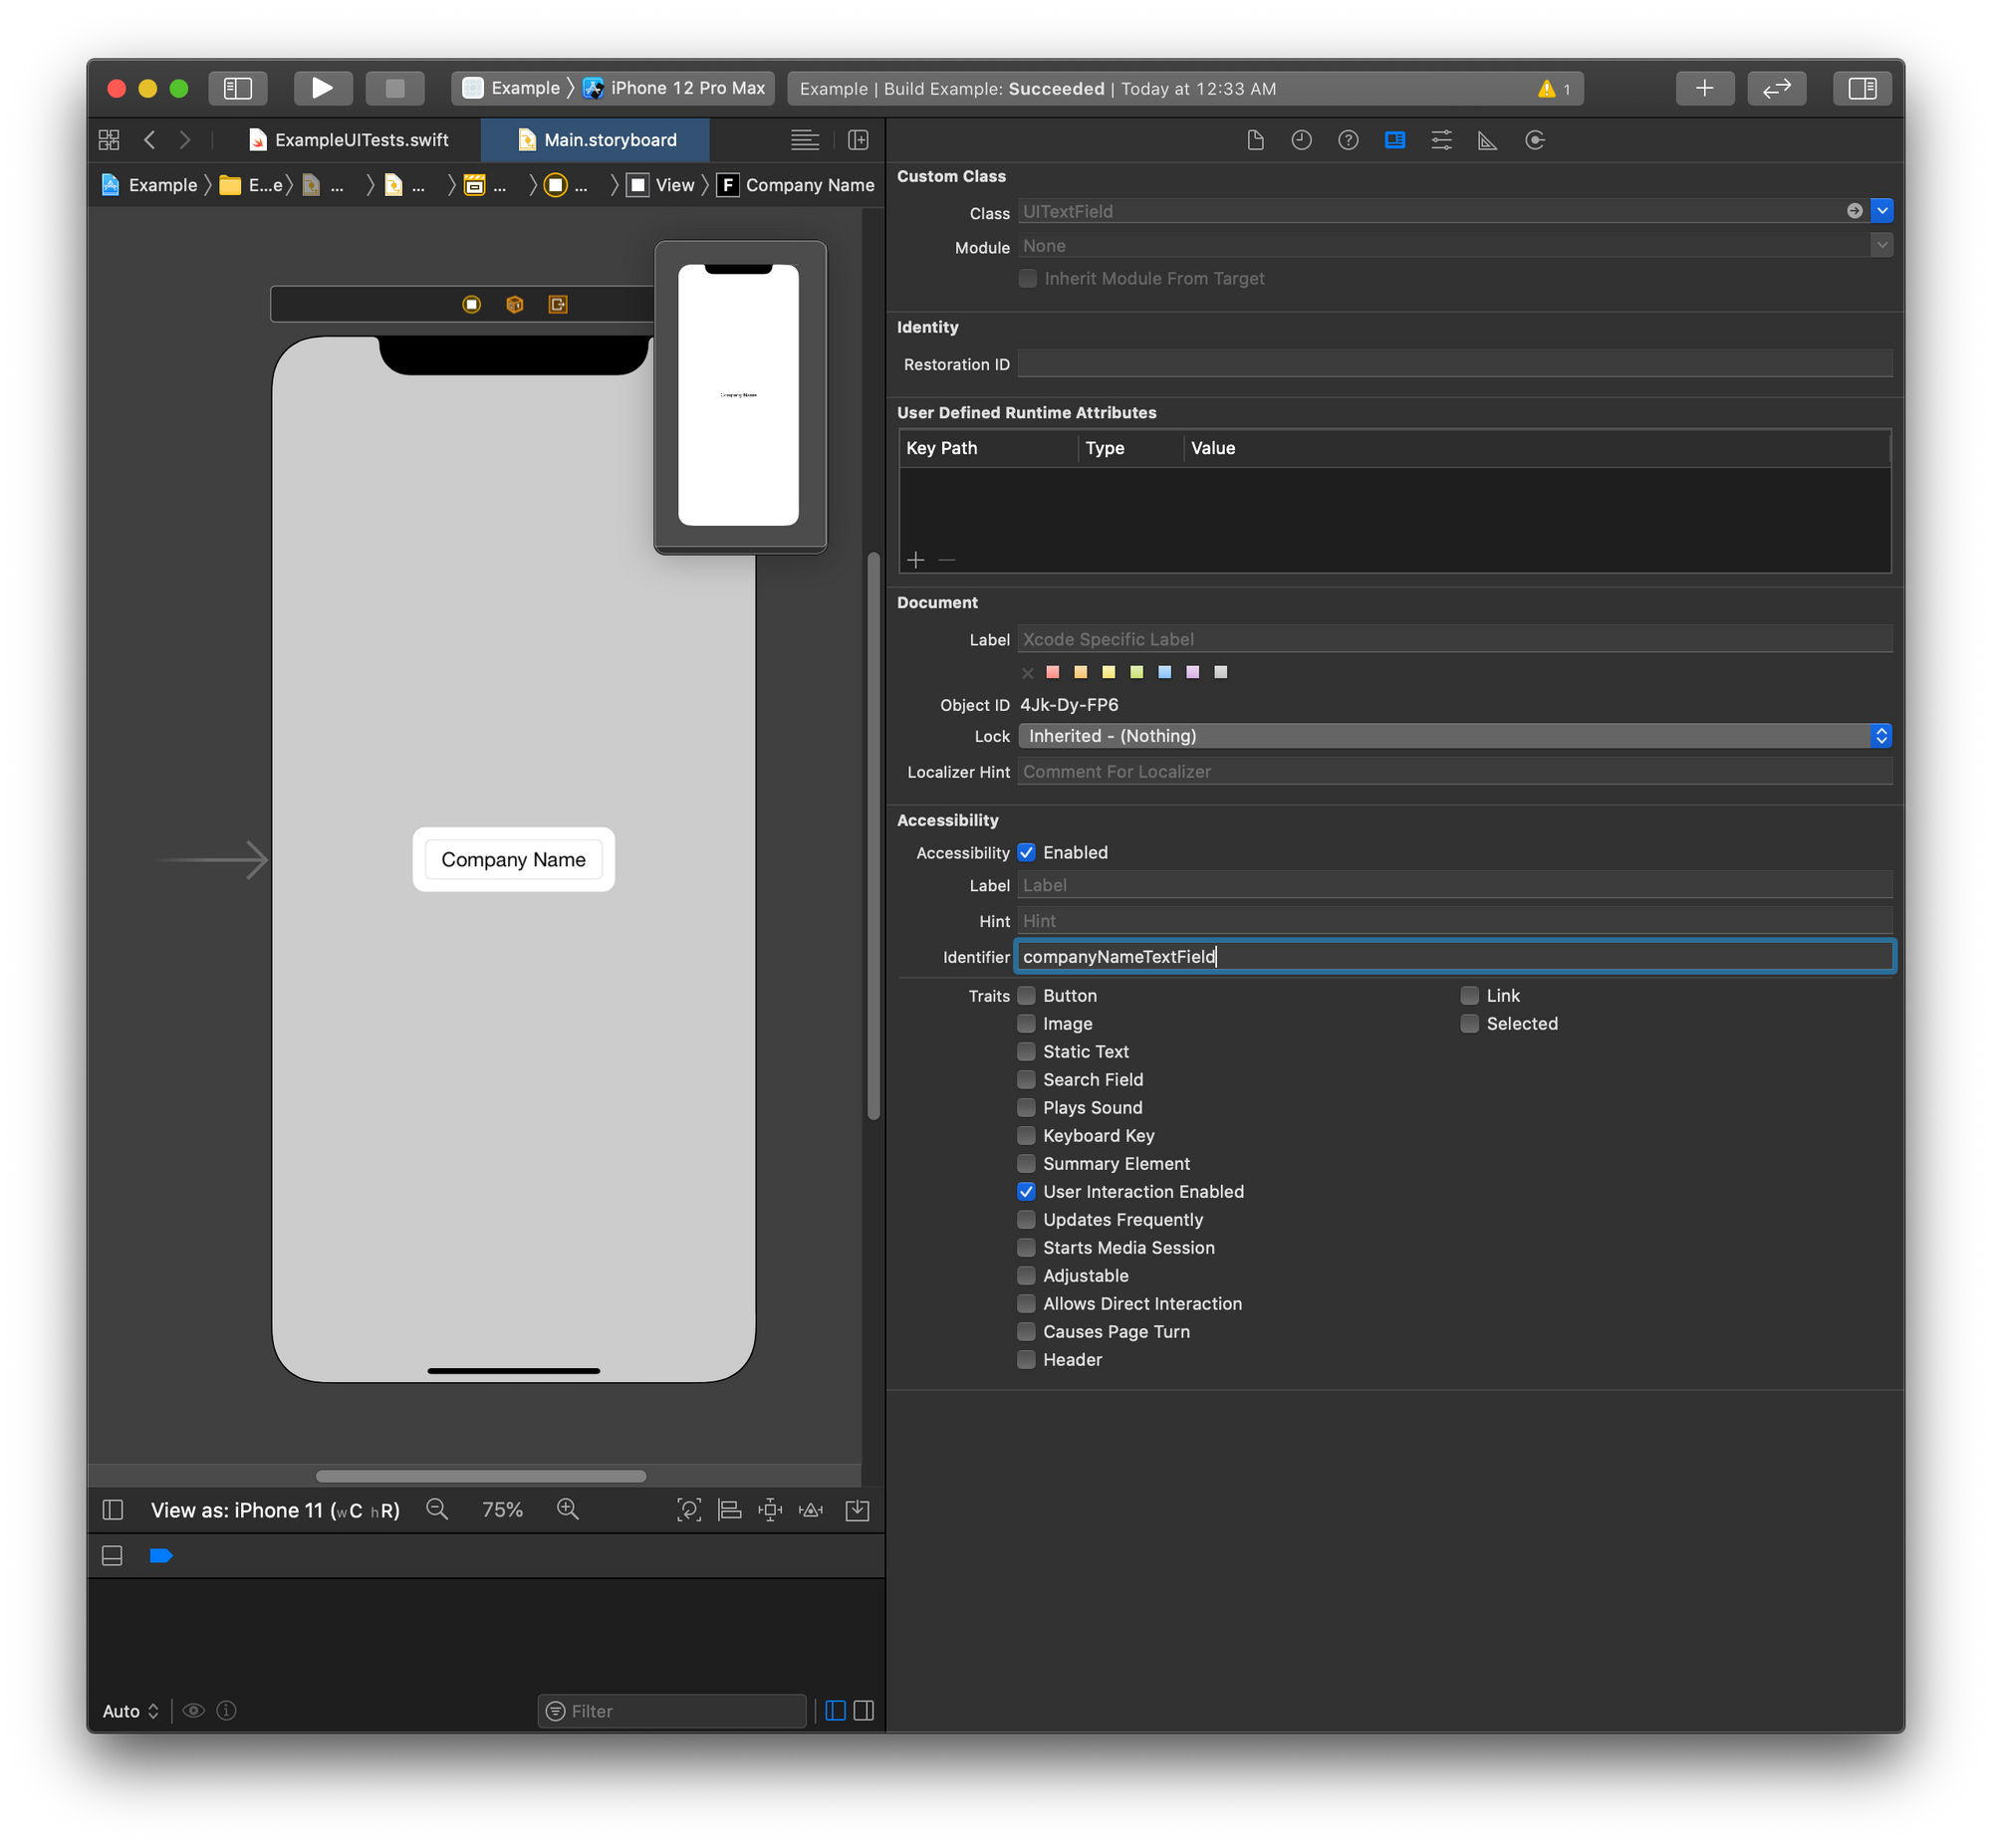This screenshot has width=1992, height=1848.
Task: Jump to class definition arrow
Action: click(x=1854, y=211)
